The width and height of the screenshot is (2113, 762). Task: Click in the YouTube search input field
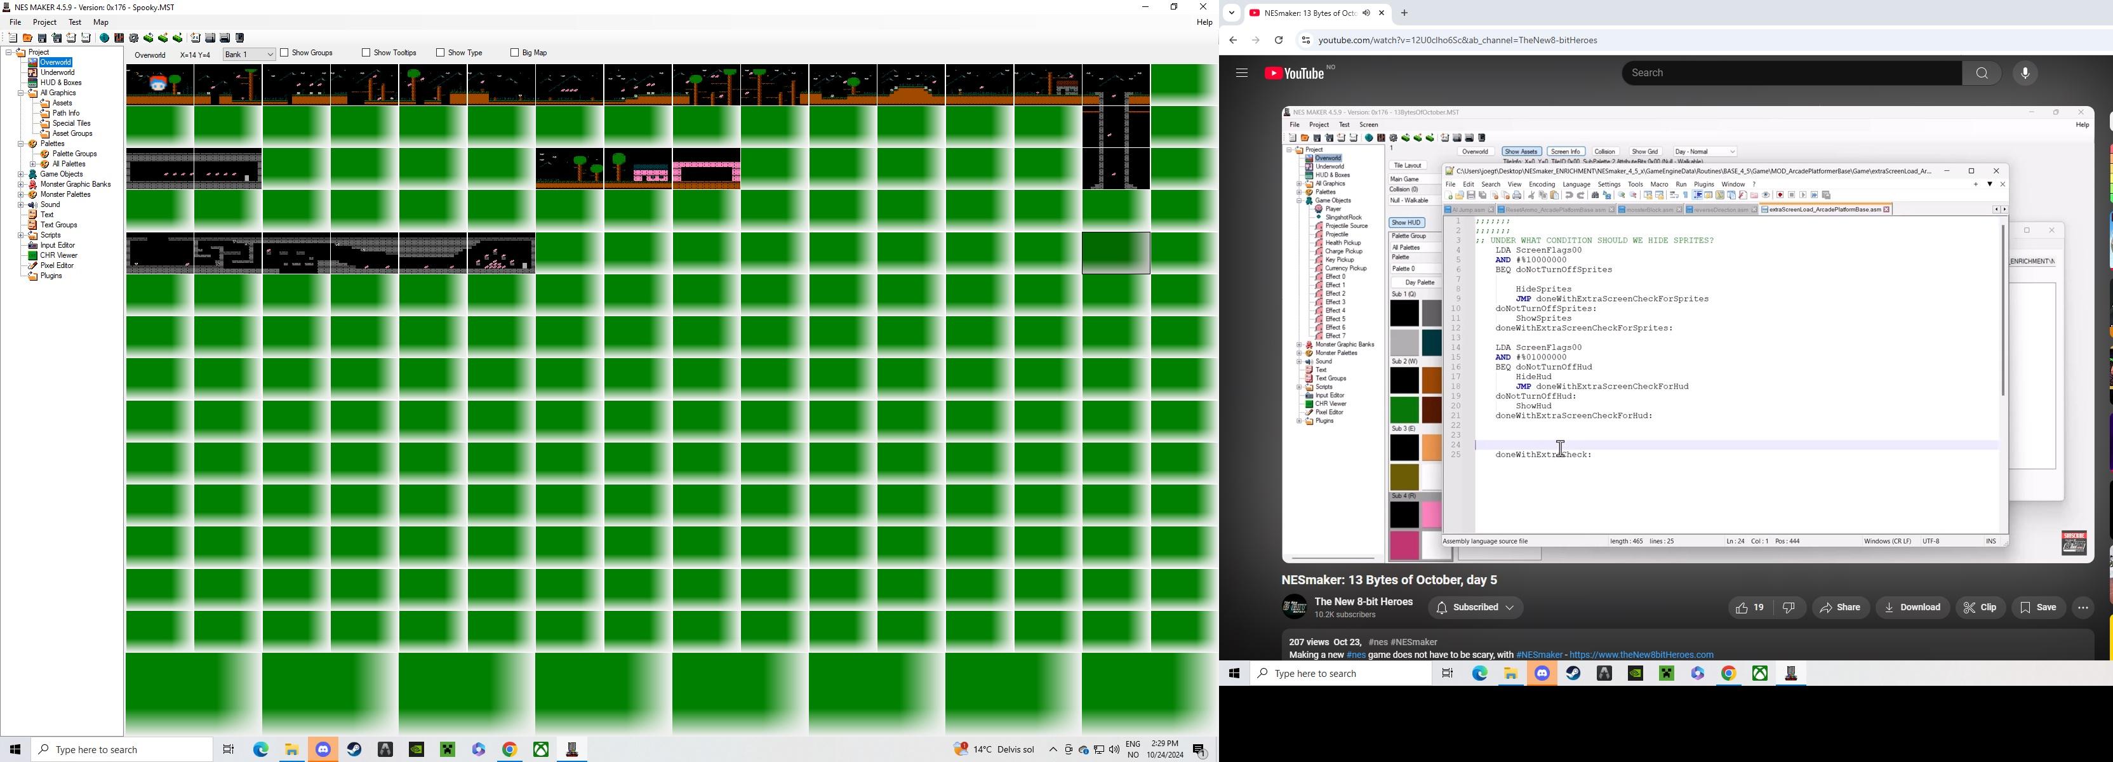(1792, 73)
